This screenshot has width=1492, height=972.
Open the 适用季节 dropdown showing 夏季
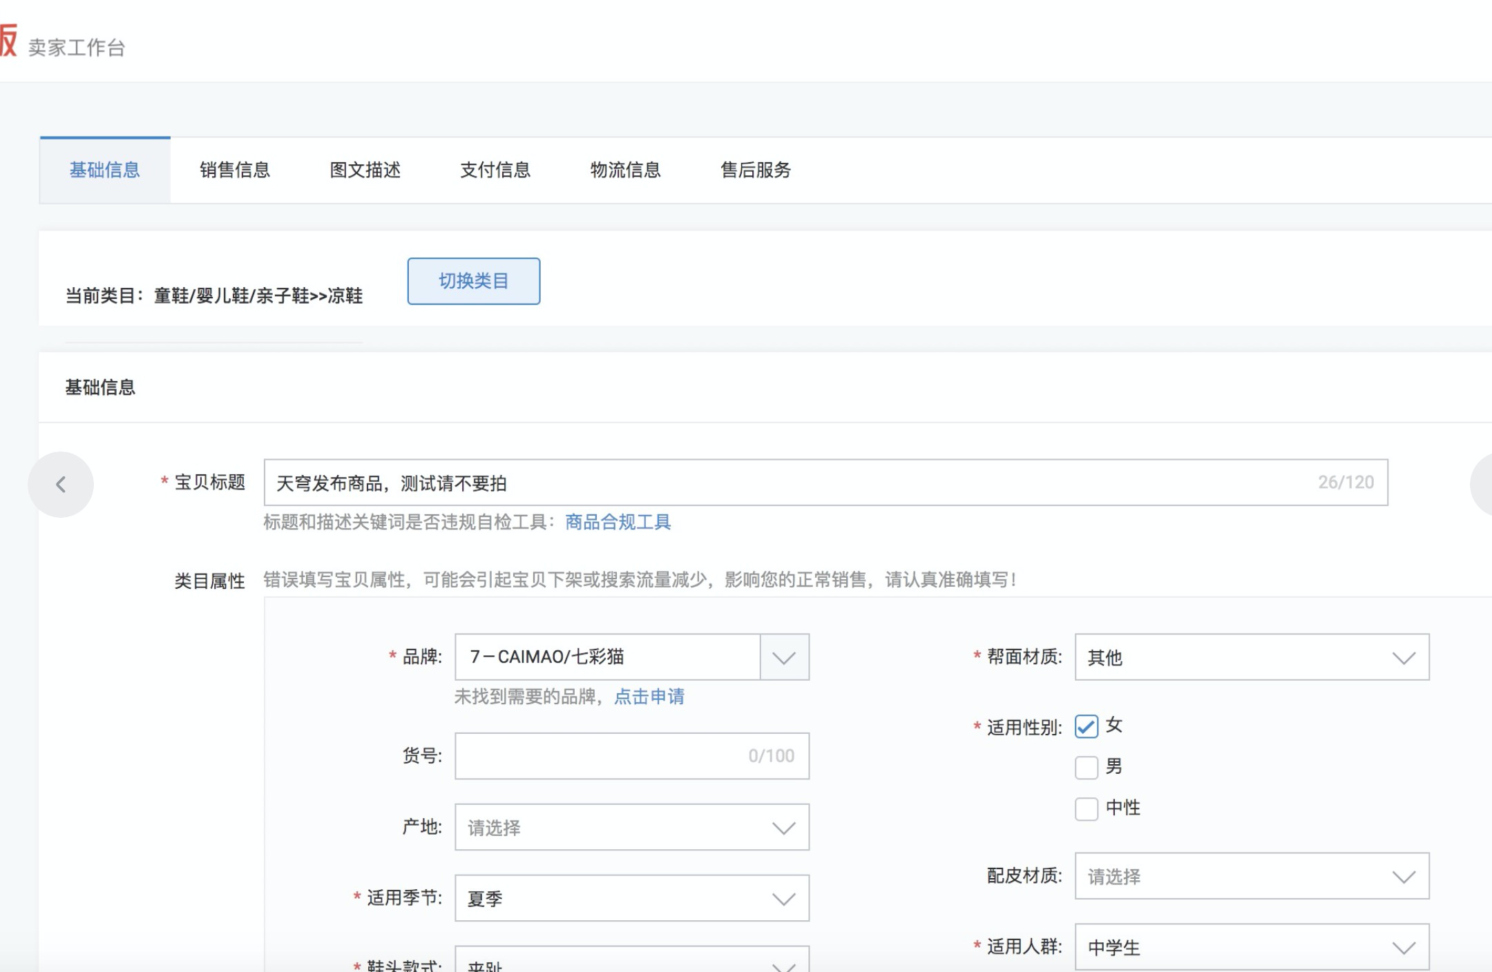tap(632, 898)
